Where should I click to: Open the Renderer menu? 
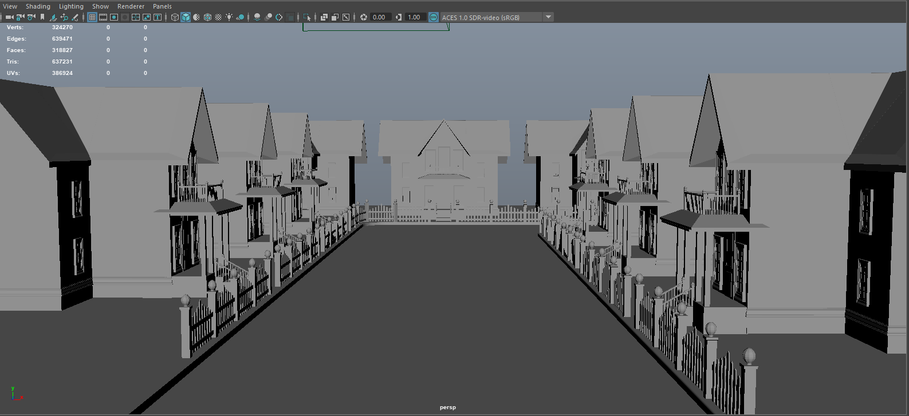click(131, 6)
